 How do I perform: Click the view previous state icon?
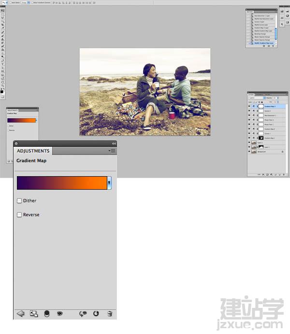click(83, 314)
